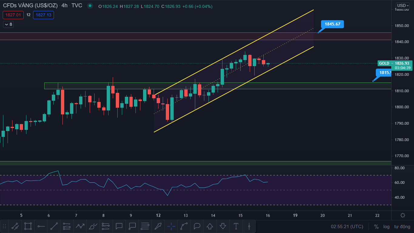Click the 1800.00 price axis label
Viewport: 414px width, 233px height.
point(402,107)
